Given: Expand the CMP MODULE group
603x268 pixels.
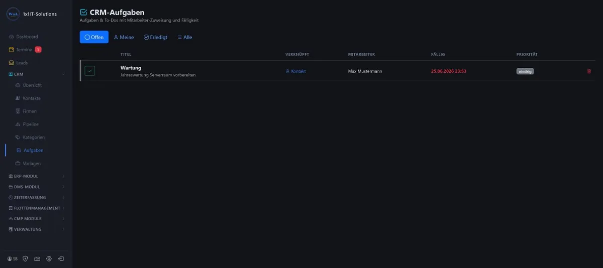Looking at the screenshot, I should [x=36, y=219].
